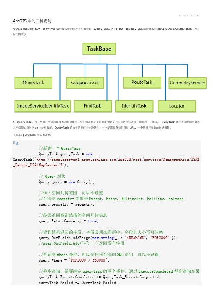The height and width of the screenshot is (302, 213).
Task: Click the 'true' value for ReturnGeometry
Action: pos(92,221)
